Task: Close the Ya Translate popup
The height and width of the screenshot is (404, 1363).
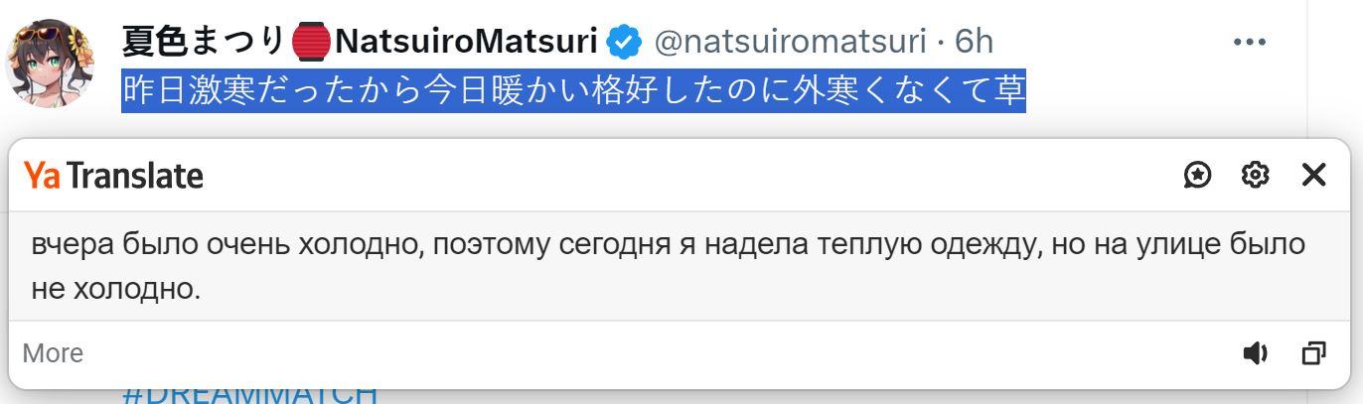Action: [1313, 176]
